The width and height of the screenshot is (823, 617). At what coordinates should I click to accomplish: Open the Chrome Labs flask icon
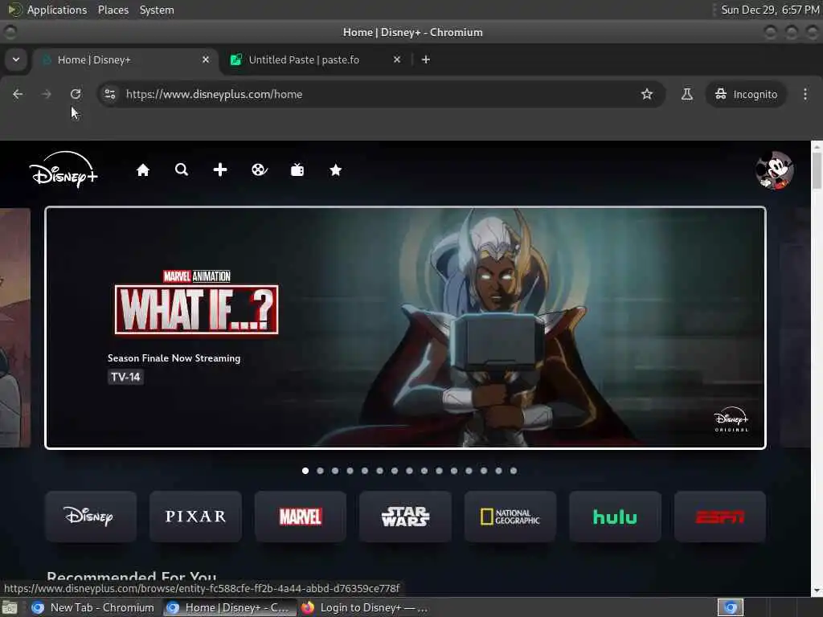tap(686, 94)
